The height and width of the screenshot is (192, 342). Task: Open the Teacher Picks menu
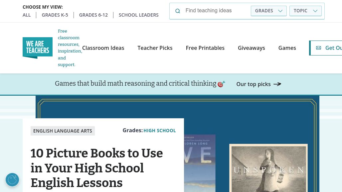click(155, 48)
